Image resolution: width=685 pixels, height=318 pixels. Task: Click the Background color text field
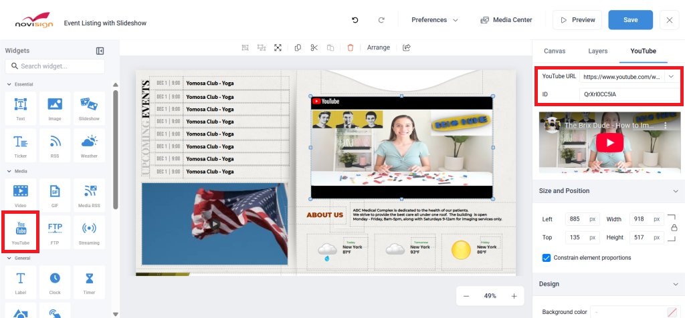point(629,313)
